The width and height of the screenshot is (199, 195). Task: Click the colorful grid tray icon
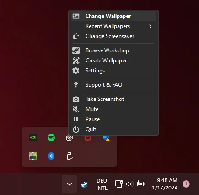coord(33,156)
